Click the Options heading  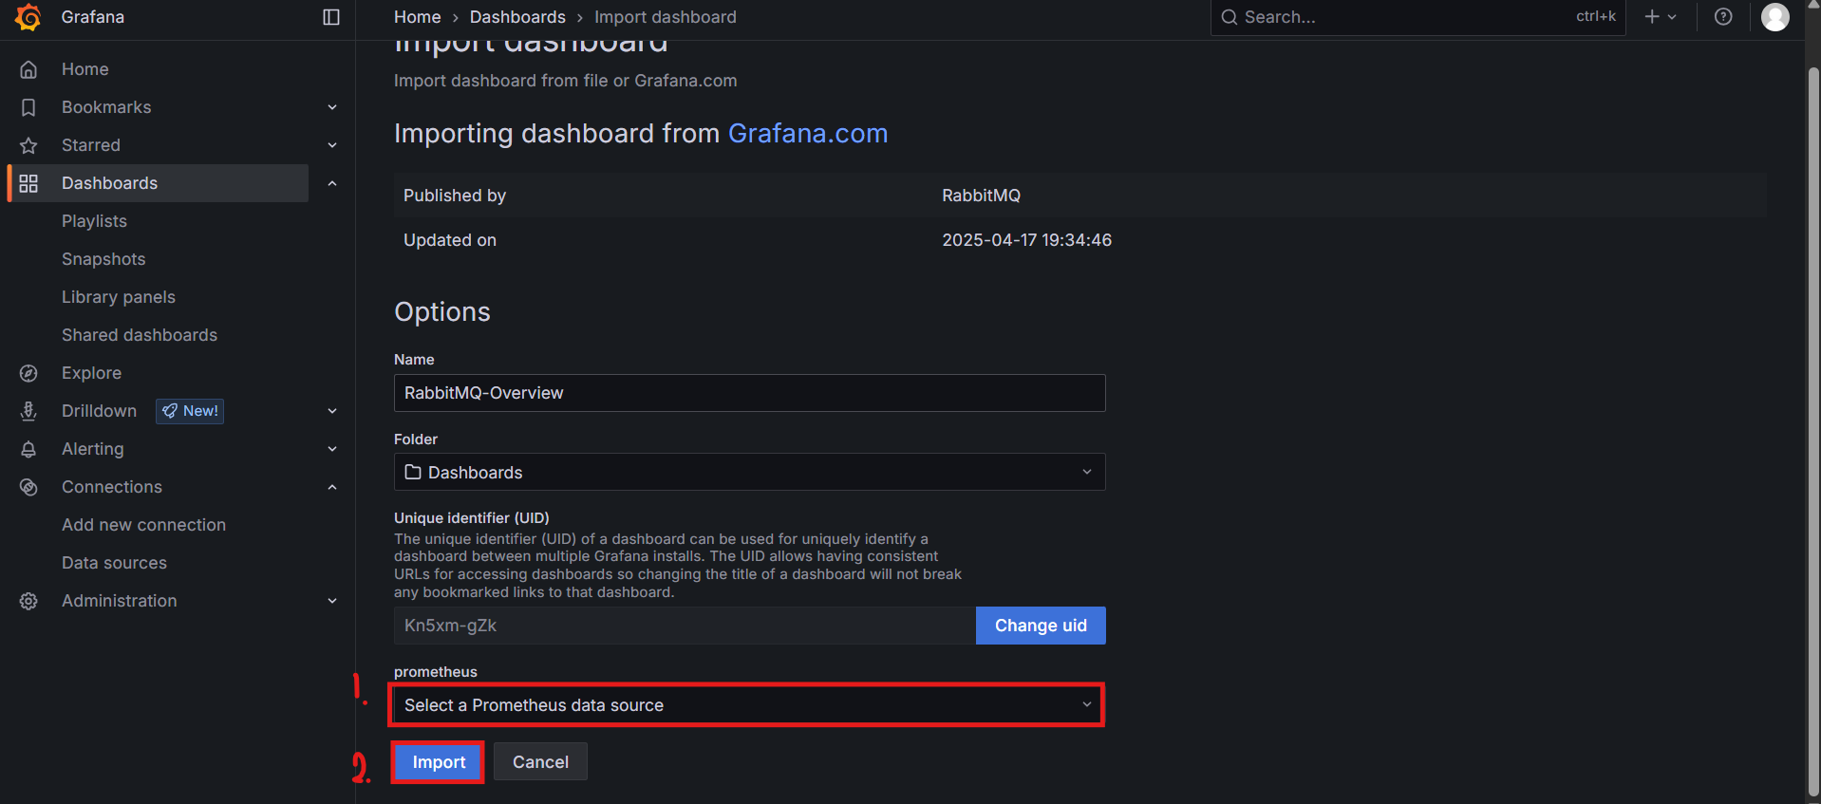point(442,312)
